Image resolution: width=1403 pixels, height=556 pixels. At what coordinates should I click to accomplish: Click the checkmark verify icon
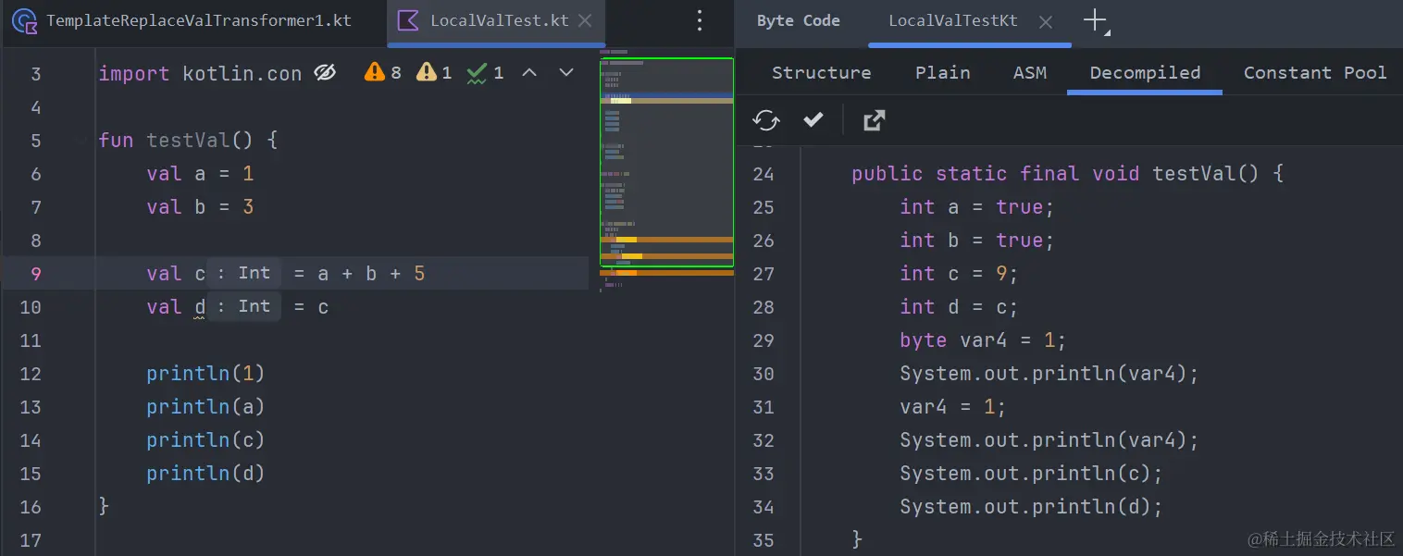coord(813,119)
